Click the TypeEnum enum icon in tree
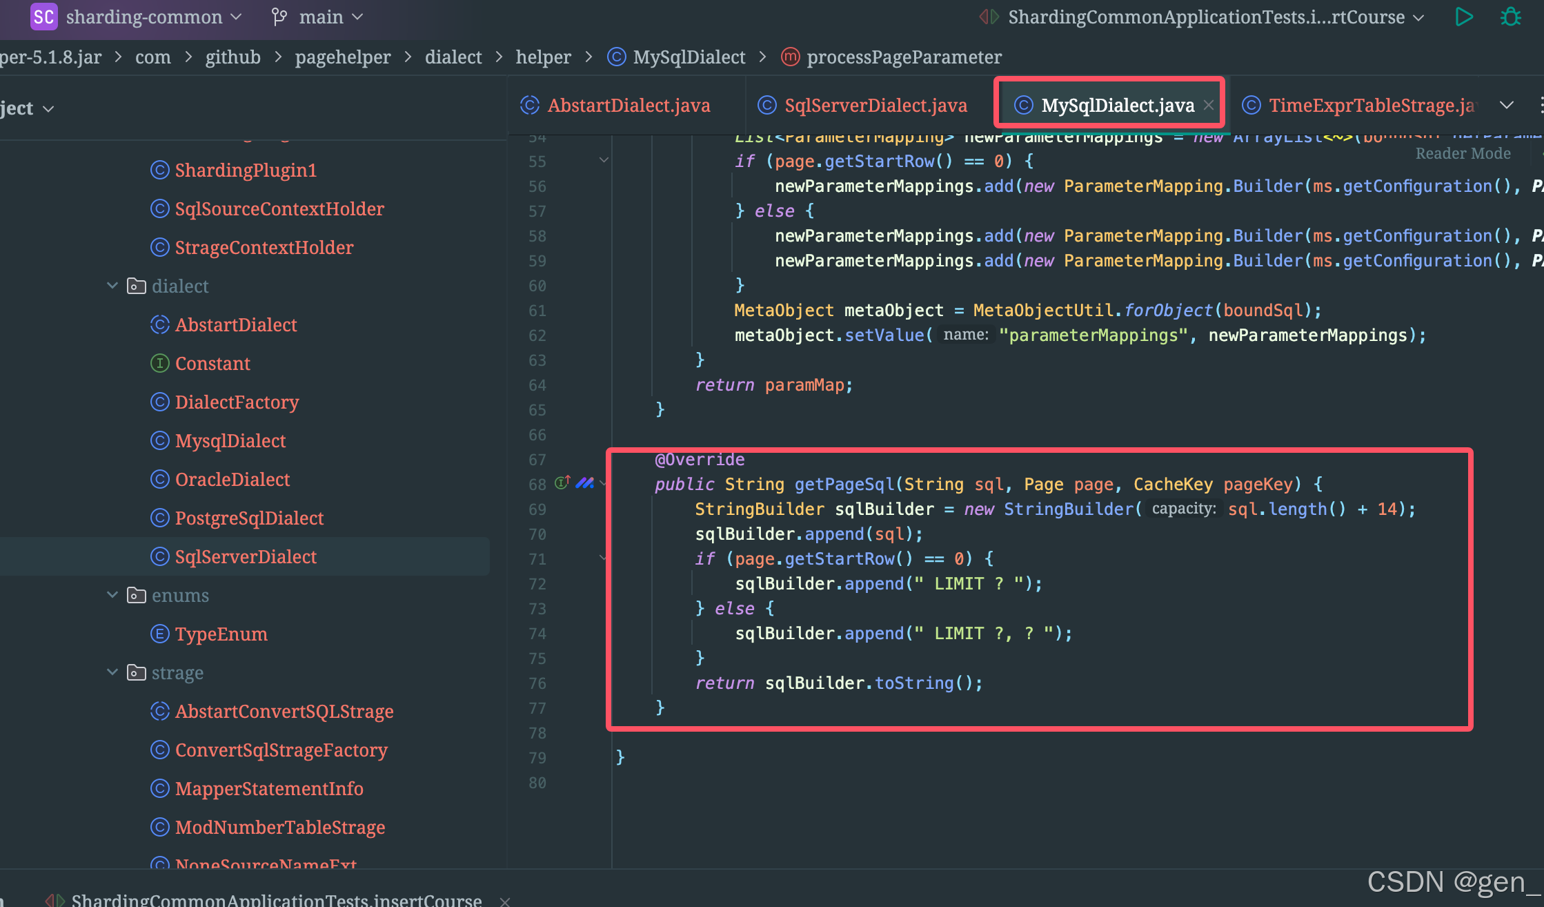 coord(159,634)
